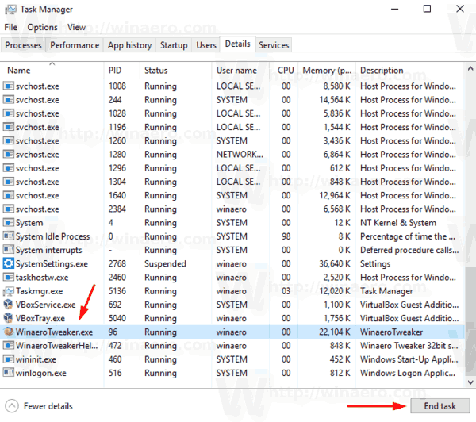This screenshot has height=422, width=476.
Task: Switch to the Users tab
Action: tap(206, 45)
